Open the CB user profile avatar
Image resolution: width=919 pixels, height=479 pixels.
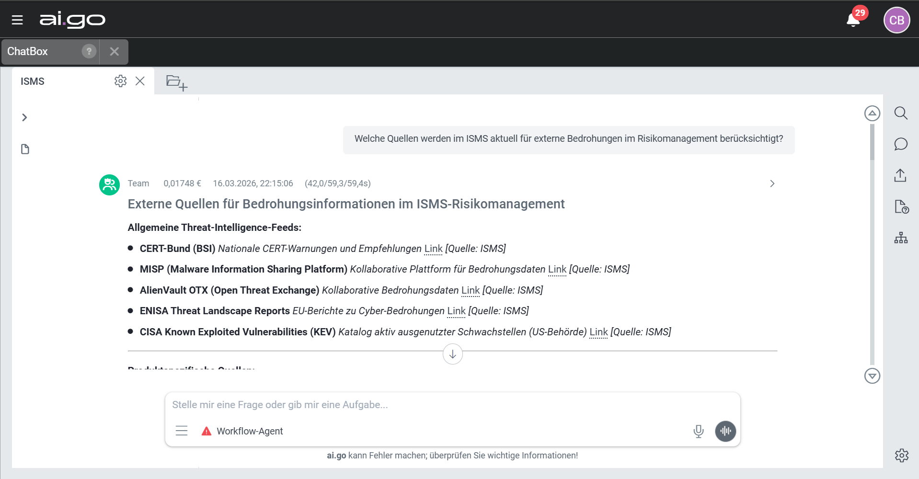pyautogui.click(x=896, y=20)
